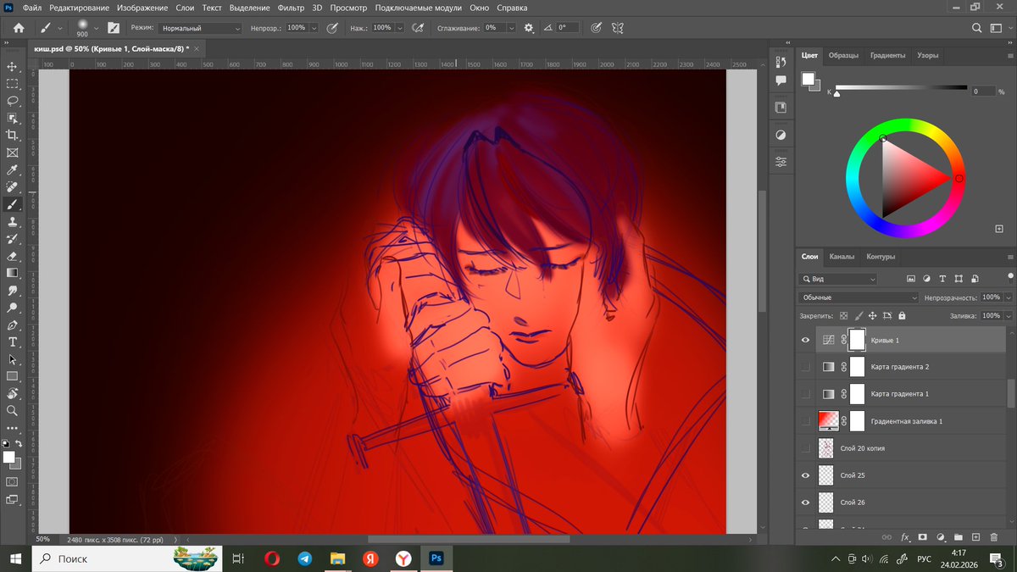Image resolution: width=1017 pixels, height=572 pixels.
Task: Show the Карта градиента 2 layer
Action: coord(806,367)
